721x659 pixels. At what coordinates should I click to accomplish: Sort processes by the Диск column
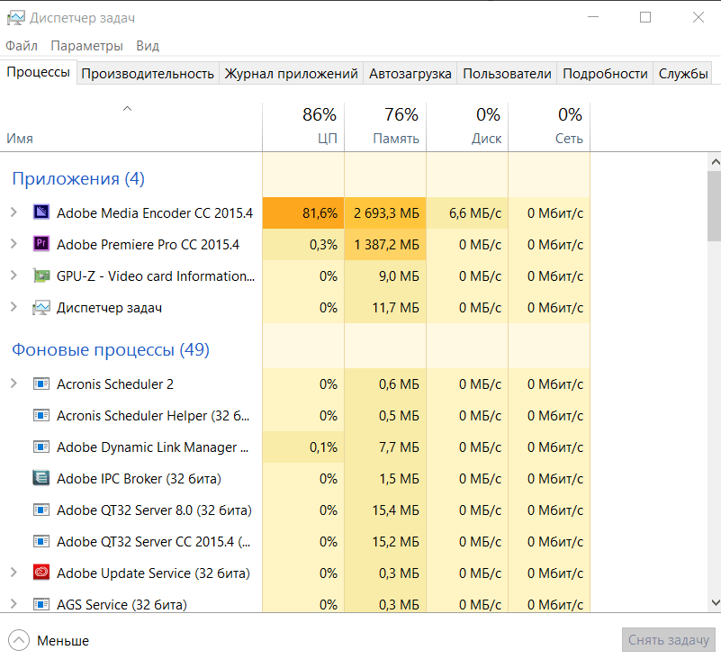(467, 127)
